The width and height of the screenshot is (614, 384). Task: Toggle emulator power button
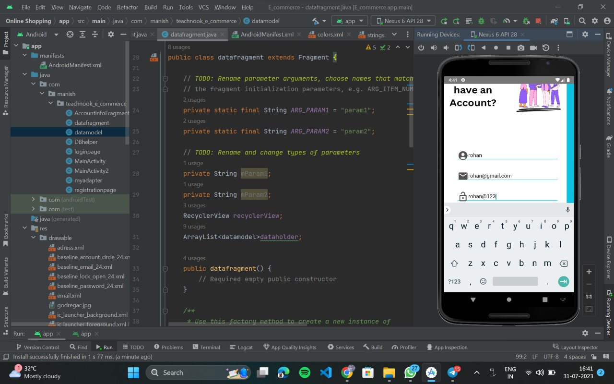pyautogui.click(x=421, y=48)
